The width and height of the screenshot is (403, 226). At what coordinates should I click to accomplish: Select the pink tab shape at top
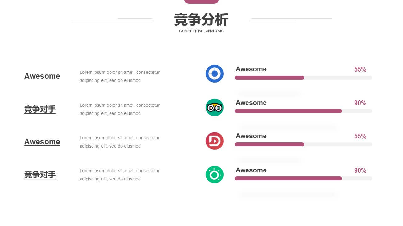201,2
